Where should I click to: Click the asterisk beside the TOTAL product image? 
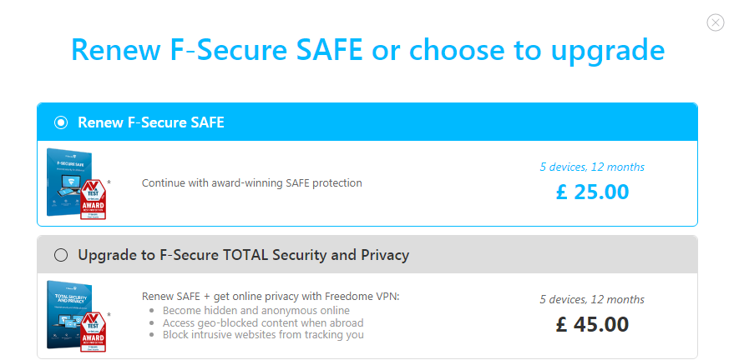click(x=109, y=315)
